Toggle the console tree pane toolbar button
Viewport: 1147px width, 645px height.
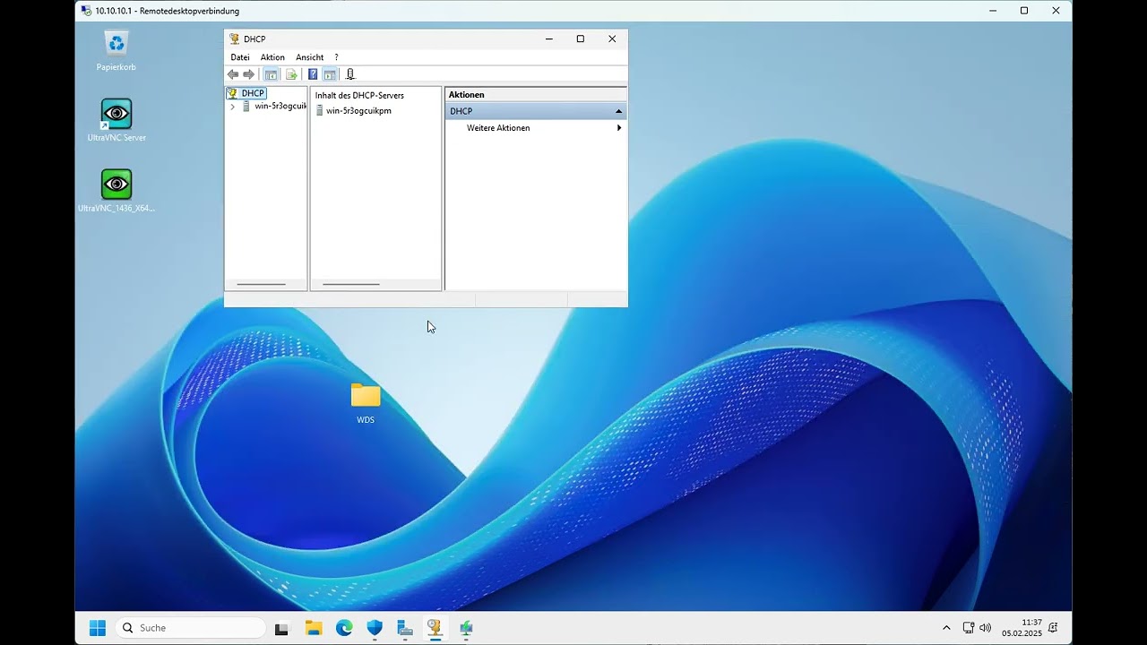tap(272, 74)
